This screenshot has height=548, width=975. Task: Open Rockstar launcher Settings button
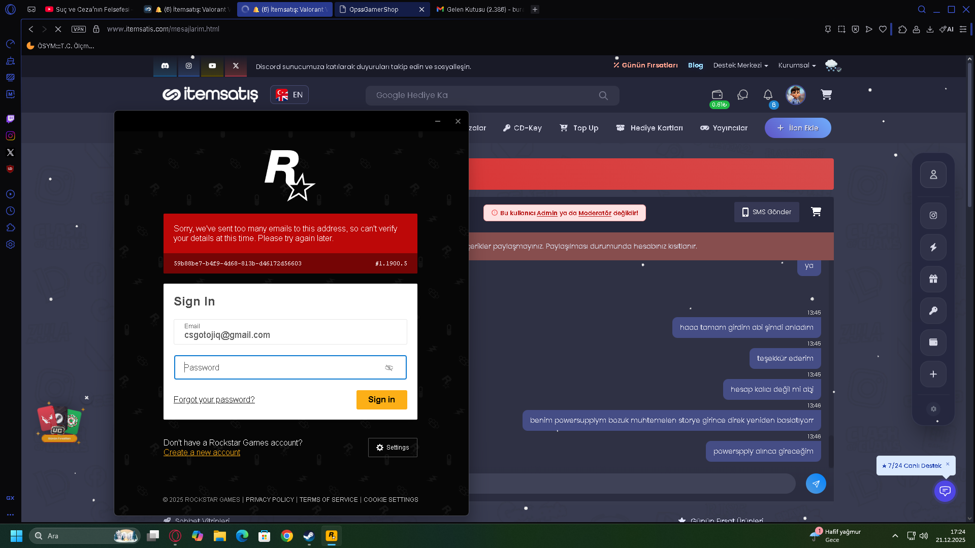393,448
